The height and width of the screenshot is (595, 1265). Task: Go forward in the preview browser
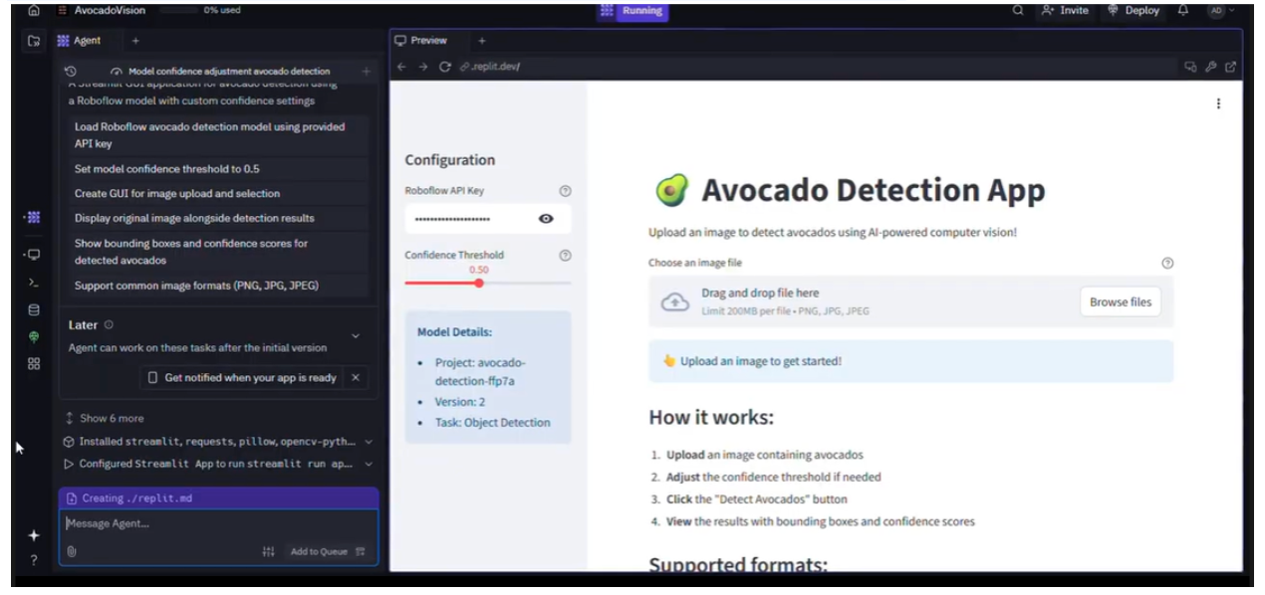(x=422, y=67)
